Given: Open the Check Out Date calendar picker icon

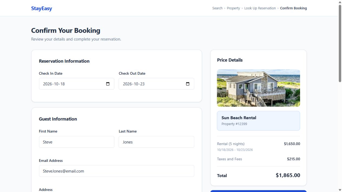Looking at the screenshot, I should click(188, 84).
